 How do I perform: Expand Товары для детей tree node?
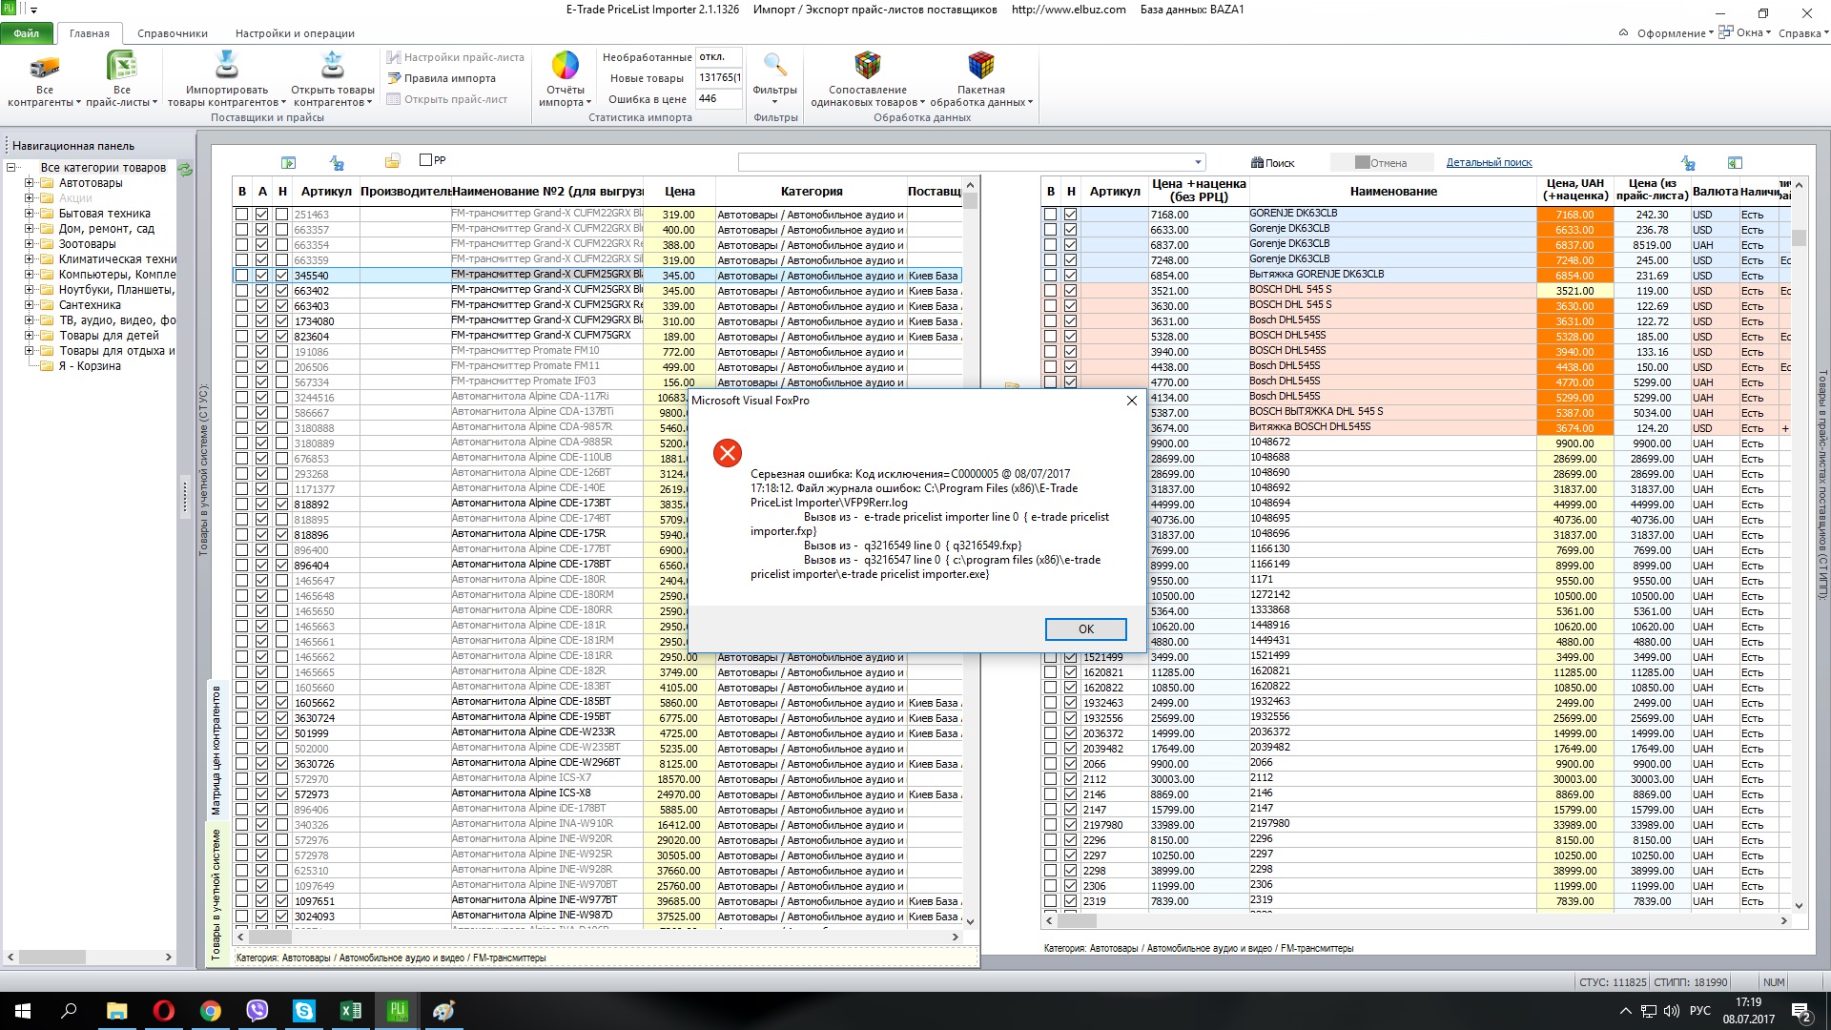click(x=30, y=336)
